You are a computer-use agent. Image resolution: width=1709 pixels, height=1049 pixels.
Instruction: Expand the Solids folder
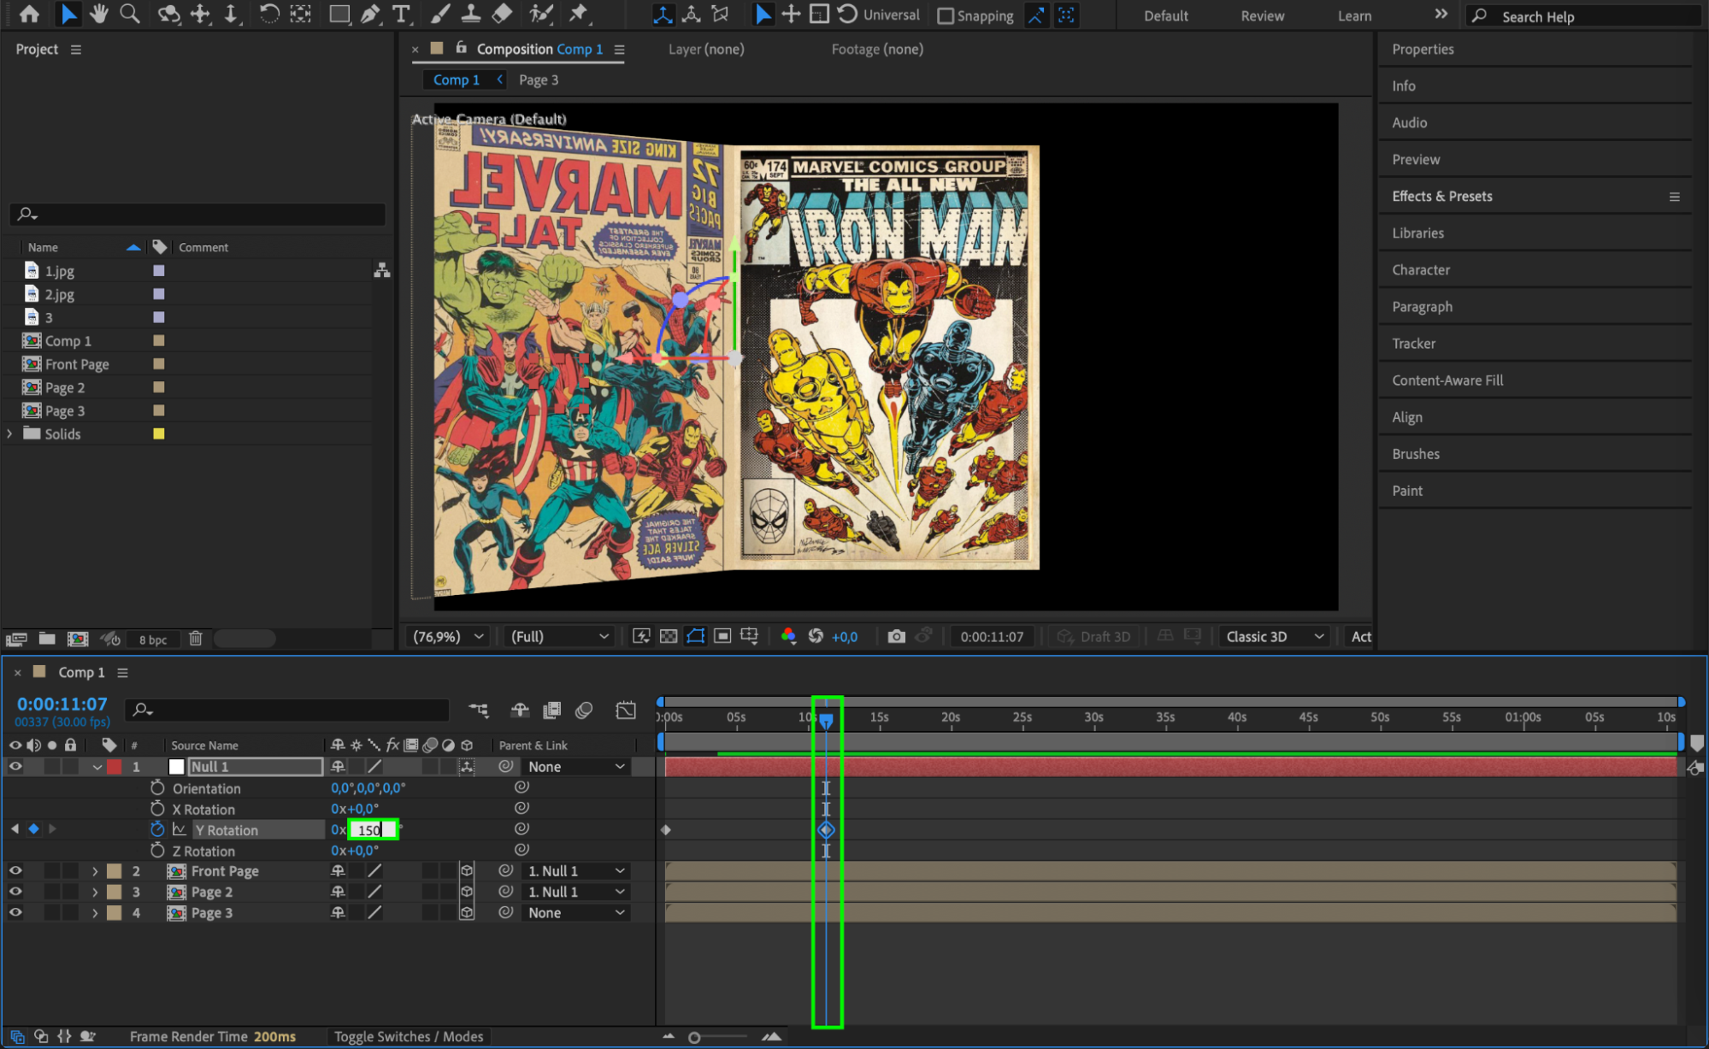[9, 433]
